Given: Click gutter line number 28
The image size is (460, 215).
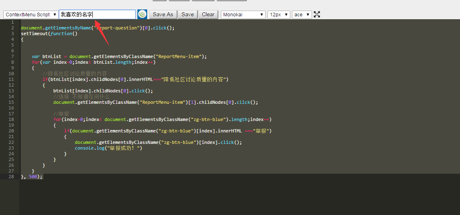Looking at the screenshot, I should [11, 177].
